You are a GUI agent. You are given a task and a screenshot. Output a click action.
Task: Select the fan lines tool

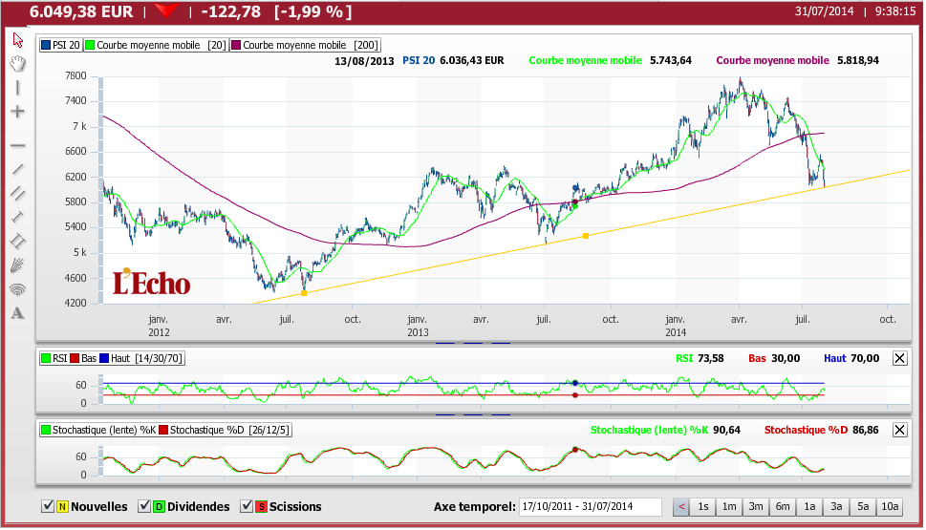click(17, 265)
